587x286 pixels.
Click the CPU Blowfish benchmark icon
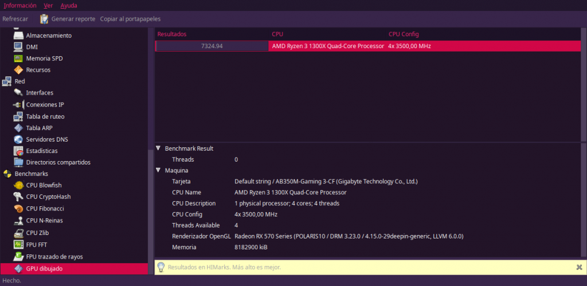pyautogui.click(x=18, y=185)
